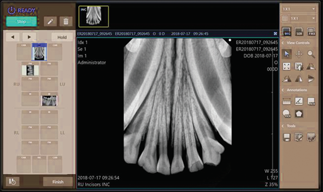Select the INC thumbnail in top strip

94,17
